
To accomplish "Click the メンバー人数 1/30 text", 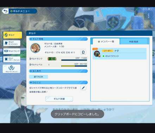I will coord(54,46).
